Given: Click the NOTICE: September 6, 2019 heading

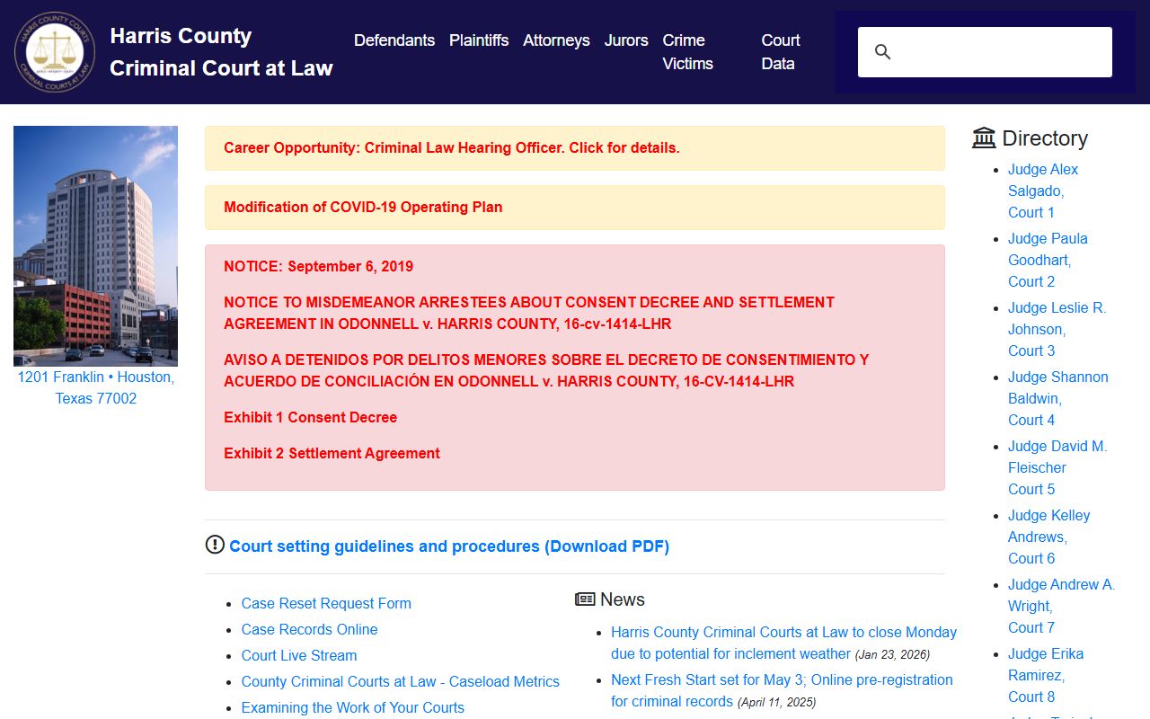Looking at the screenshot, I should [318, 267].
